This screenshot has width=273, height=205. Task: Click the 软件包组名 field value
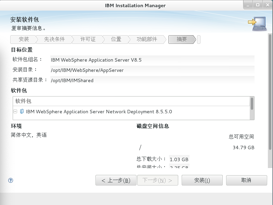click(x=152, y=60)
